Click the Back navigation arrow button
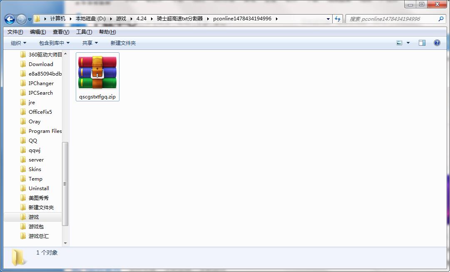 10,19
